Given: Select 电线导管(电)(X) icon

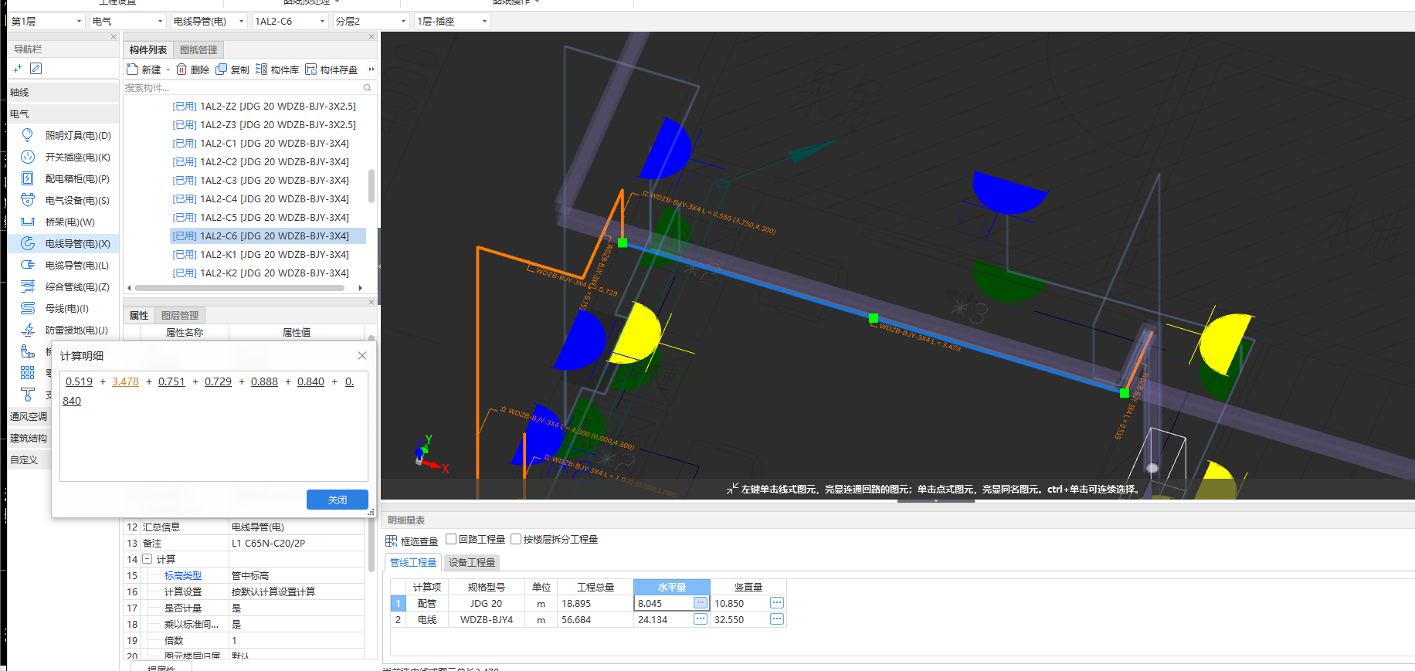Looking at the screenshot, I should [28, 243].
